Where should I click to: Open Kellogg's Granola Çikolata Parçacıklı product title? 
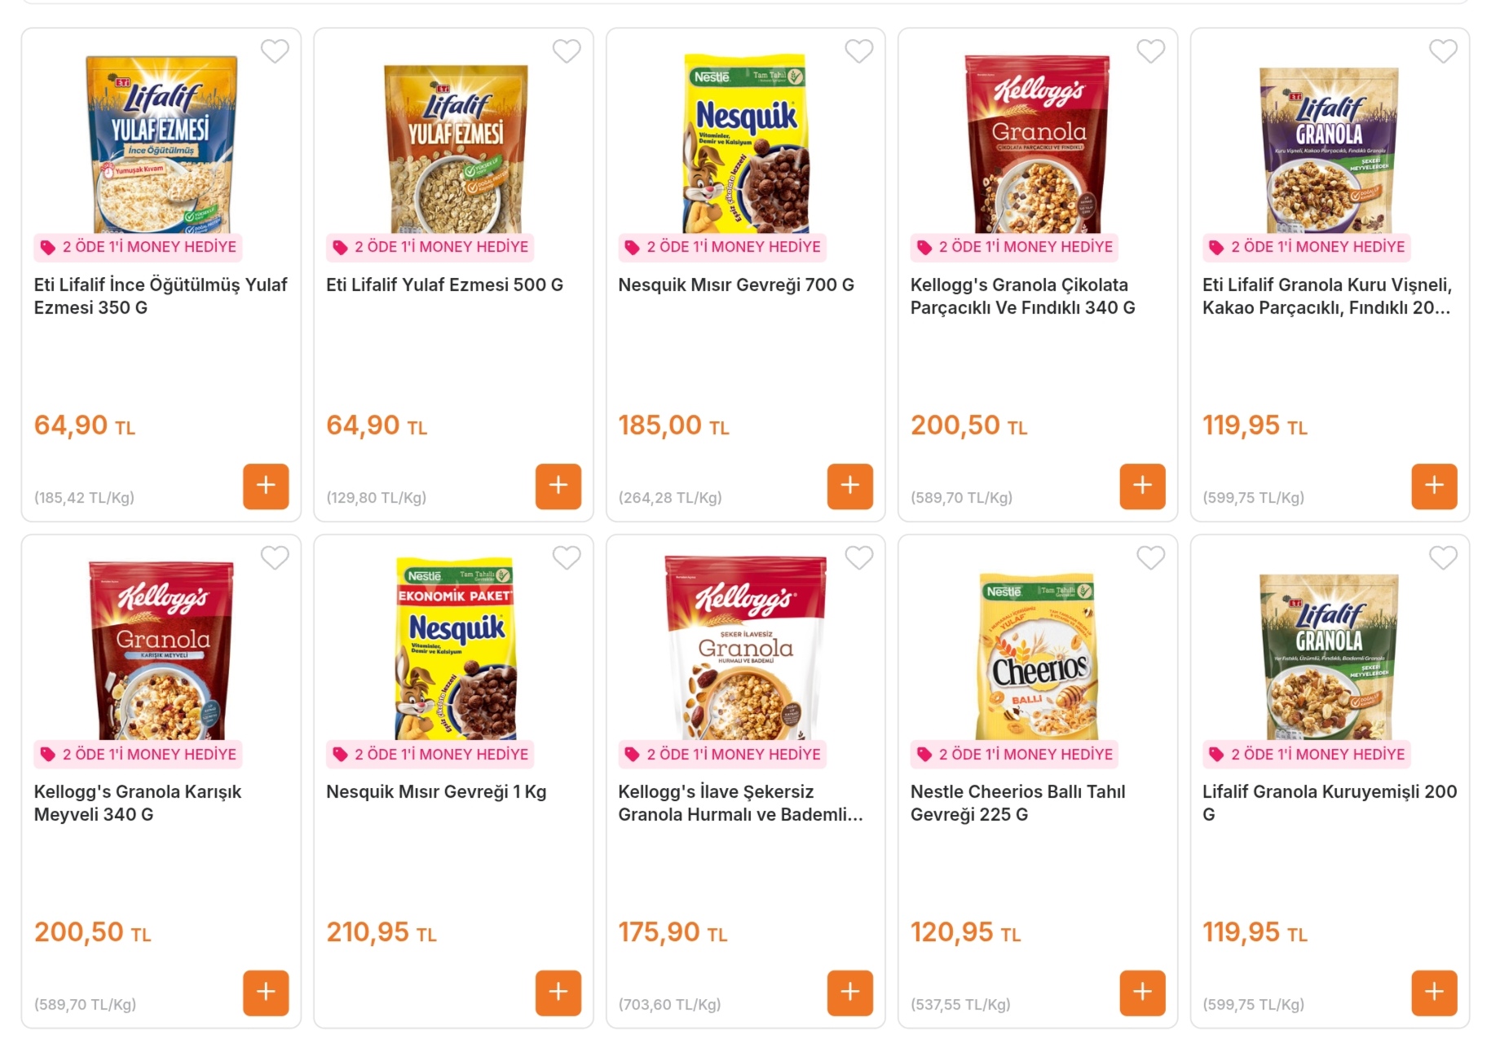point(1022,296)
